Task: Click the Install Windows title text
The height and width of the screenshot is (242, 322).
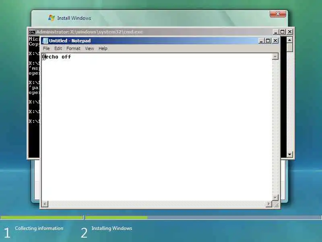Action: click(74, 18)
